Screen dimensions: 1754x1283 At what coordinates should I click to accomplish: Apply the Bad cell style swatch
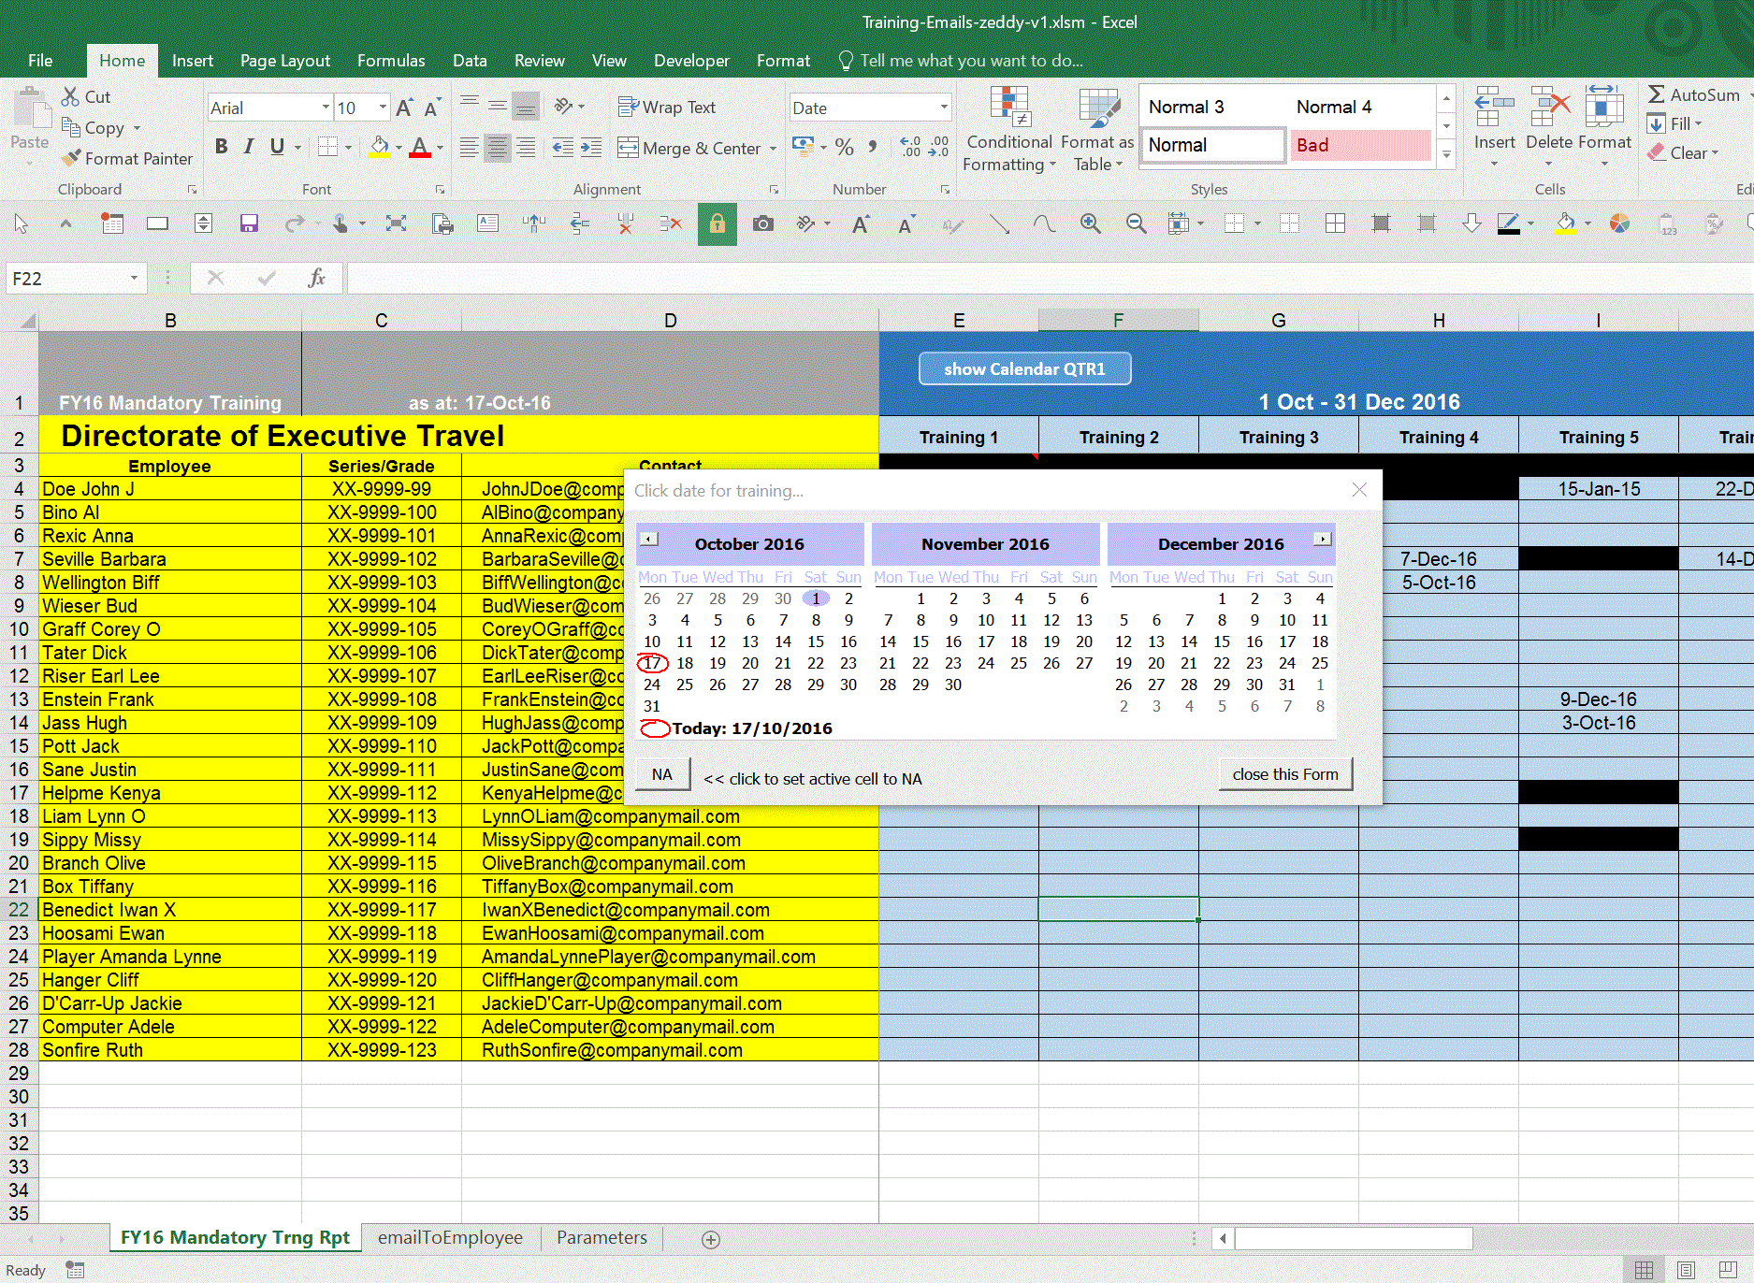[1361, 145]
